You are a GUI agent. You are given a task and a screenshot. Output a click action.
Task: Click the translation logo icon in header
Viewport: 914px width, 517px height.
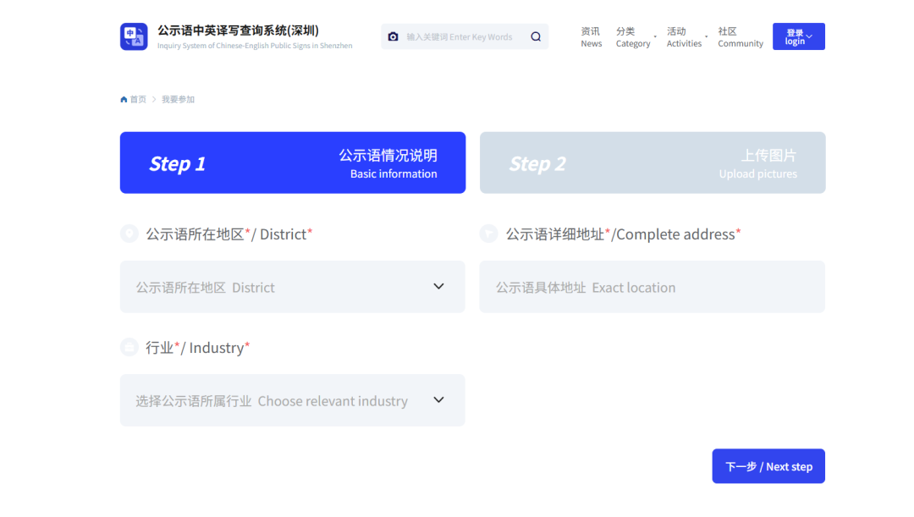click(134, 36)
